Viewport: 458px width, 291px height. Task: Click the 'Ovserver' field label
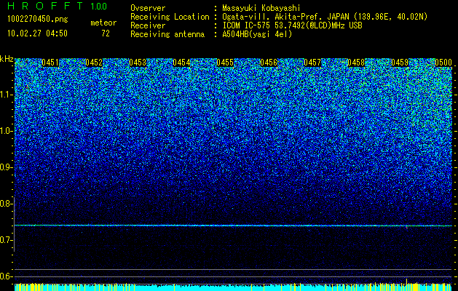point(148,8)
